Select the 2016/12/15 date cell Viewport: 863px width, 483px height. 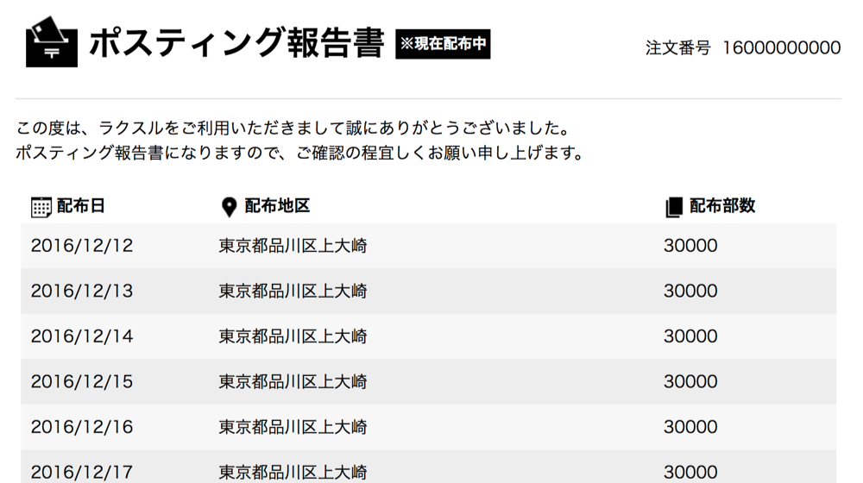coord(82,381)
